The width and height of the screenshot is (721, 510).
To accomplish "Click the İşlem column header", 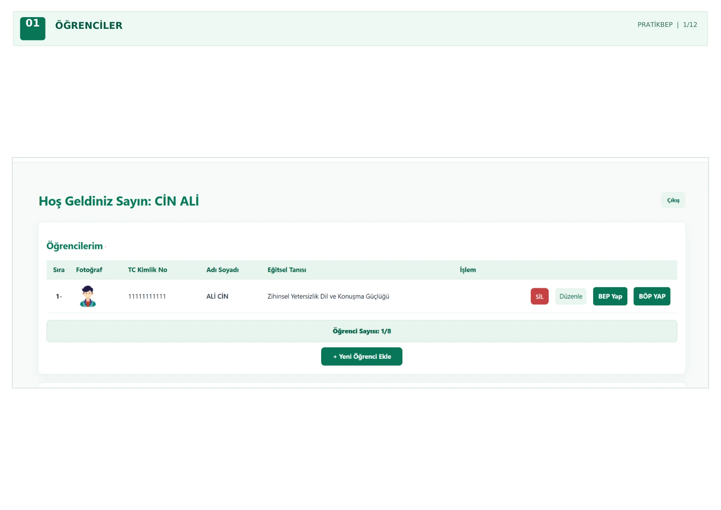I will pyautogui.click(x=468, y=270).
